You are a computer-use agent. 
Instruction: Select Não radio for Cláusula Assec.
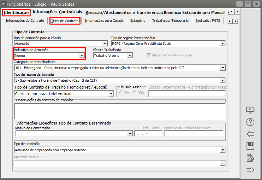click(134, 92)
